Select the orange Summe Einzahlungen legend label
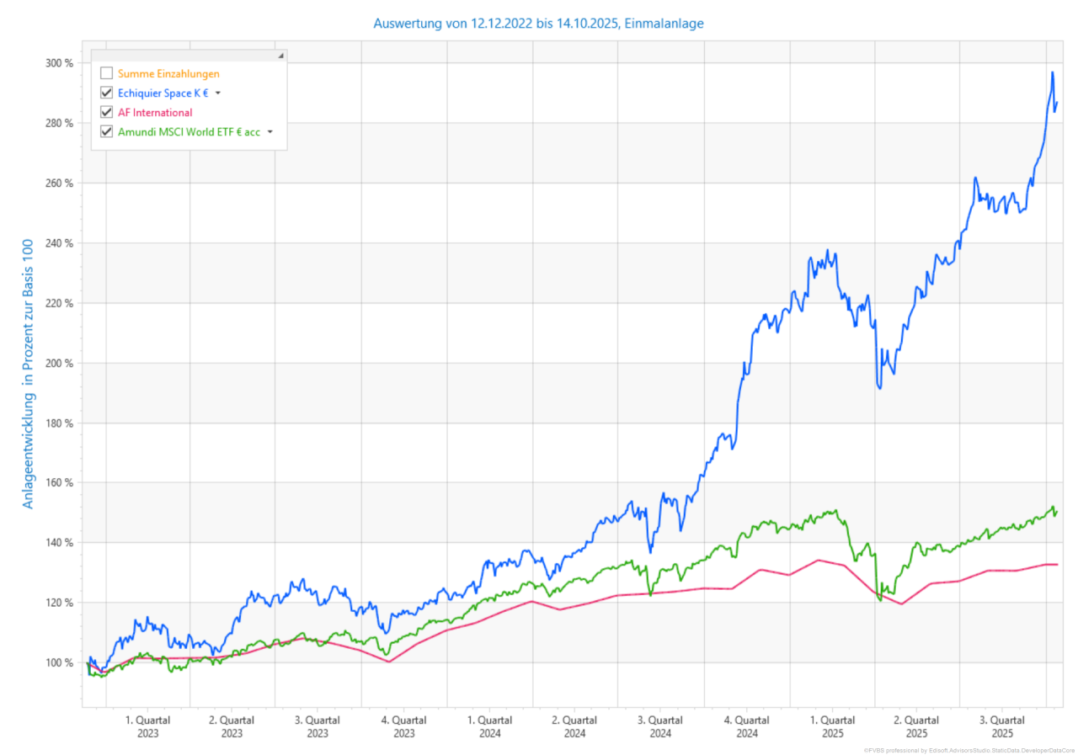Image resolution: width=1078 pixels, height=755 pixels. [x=168, y=73]
